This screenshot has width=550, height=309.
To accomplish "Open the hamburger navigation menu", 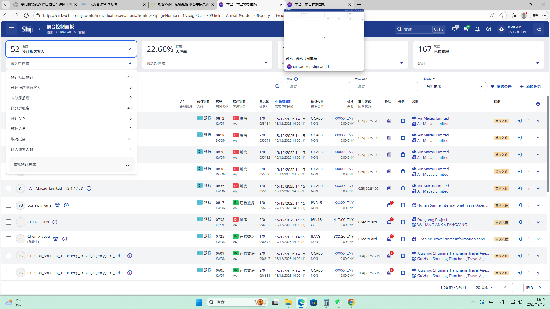I will click(11, 29).
